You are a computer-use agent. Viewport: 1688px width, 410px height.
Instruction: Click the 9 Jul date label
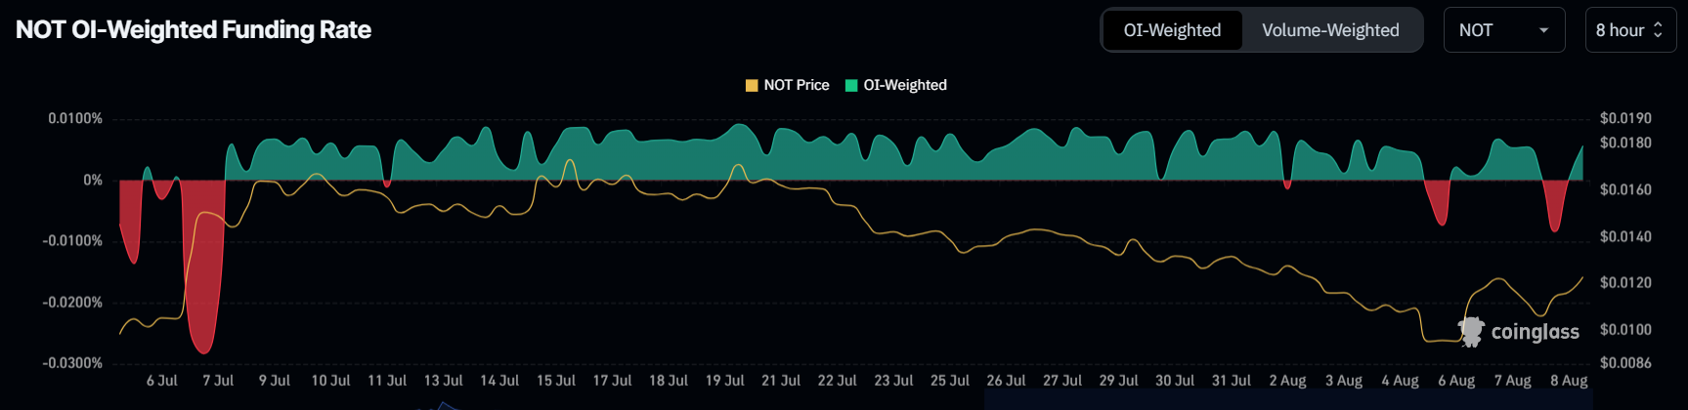(275, 381)
